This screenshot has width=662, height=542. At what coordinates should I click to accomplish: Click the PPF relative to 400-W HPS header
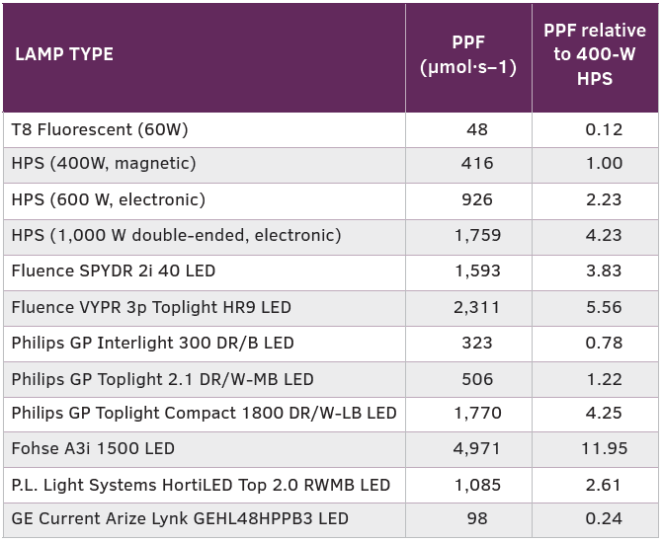(596, 56)
